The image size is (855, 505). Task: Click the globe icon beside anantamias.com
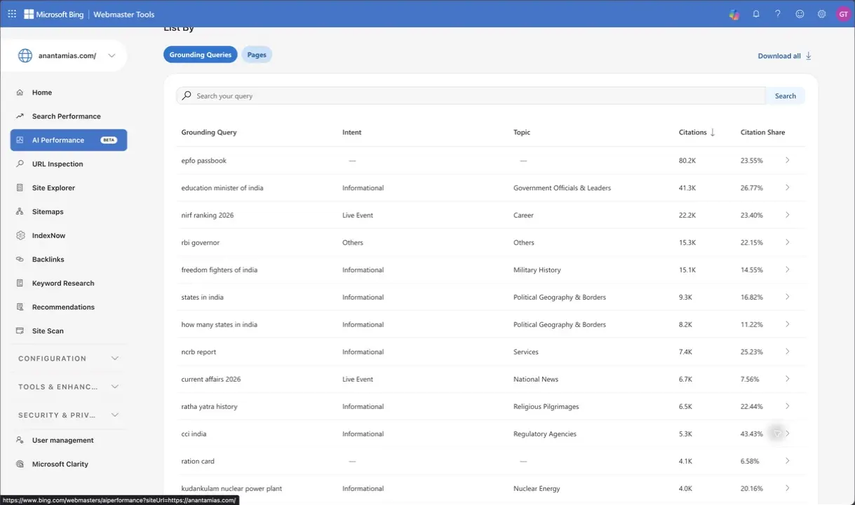tap(25, 55)
